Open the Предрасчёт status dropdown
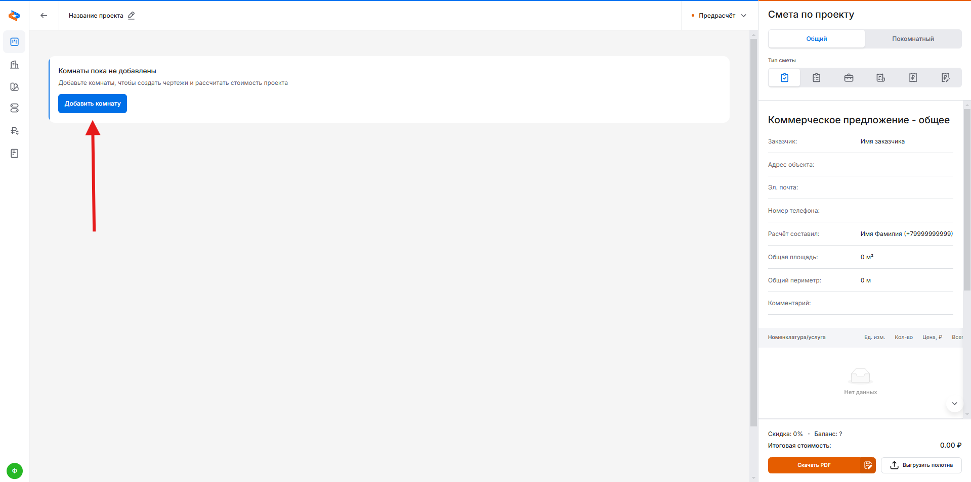Viewport: 971px width, 482px height. click(x=720, y=16)
